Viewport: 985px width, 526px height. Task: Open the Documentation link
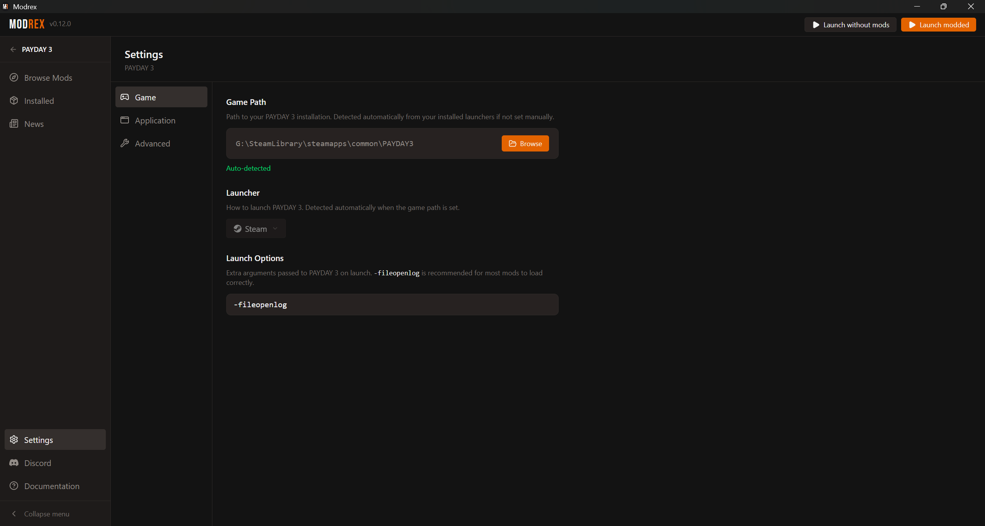[x=55, y=486]
